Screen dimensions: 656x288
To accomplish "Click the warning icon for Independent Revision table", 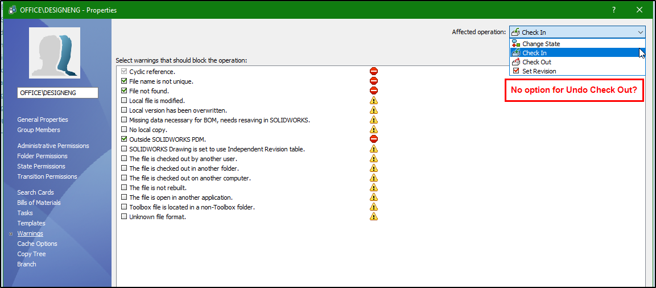I will tap(374, 149).
